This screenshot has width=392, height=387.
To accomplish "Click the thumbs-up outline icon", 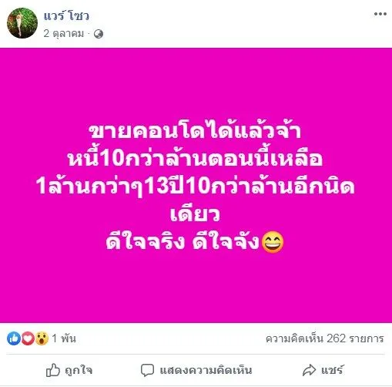I will [53, 370].
